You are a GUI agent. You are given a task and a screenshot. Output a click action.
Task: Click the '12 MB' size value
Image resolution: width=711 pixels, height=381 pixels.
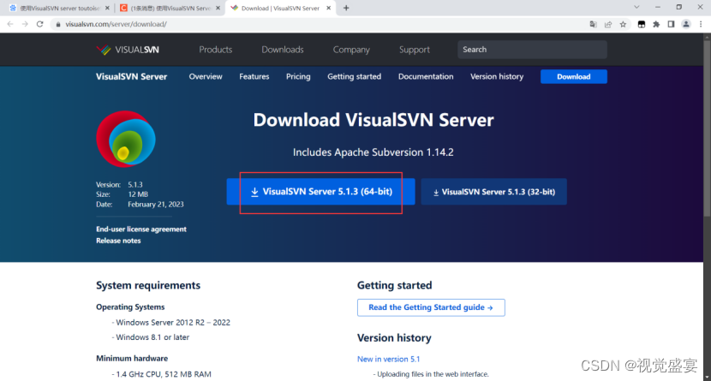(x=138, y=194)
